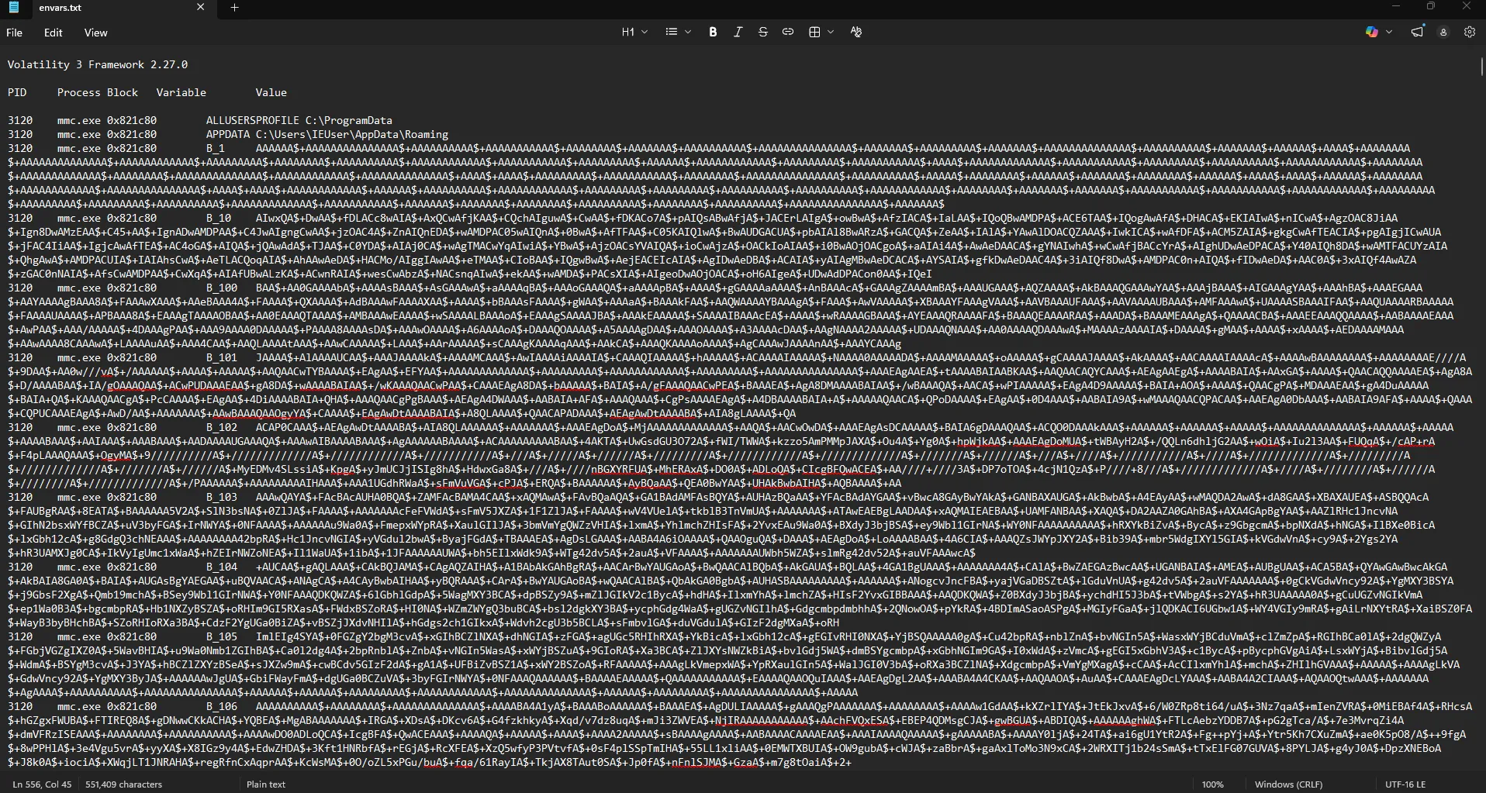Screen dimensions: 1486x793
Task: Toggle italic formatting
Action: [738, 32]
